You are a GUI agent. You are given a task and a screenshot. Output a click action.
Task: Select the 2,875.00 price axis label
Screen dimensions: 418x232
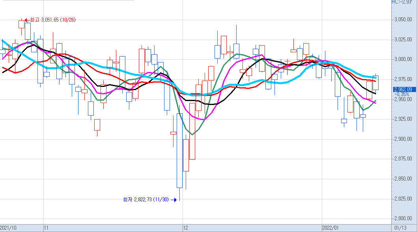403,159
